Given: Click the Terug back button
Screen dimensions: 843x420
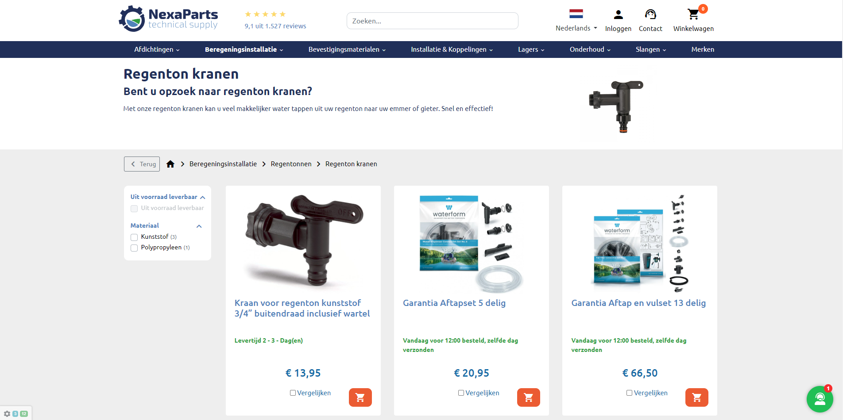Looking at the screenshot, I should 142,164.
